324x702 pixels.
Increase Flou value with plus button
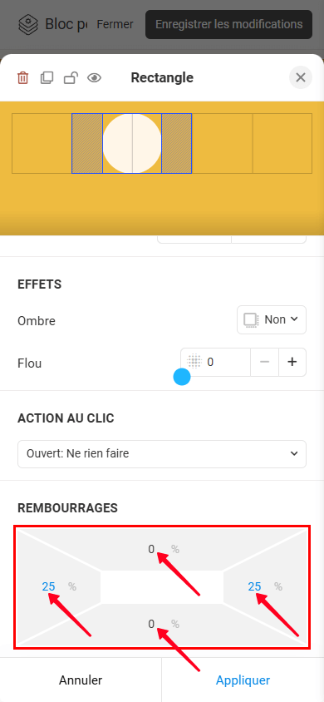tap(292, 362)
